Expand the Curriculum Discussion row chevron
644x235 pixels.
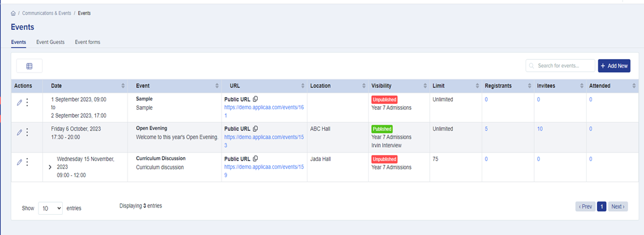pos(49,167)
